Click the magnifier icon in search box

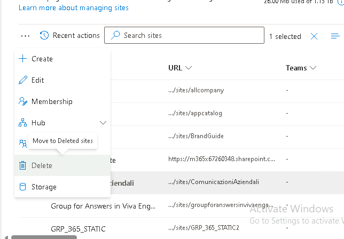pyautogui.click(x=115, y=35)
